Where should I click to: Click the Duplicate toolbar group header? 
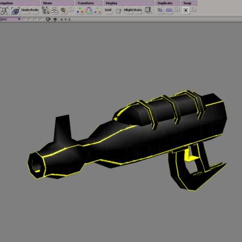pos(168,3)
